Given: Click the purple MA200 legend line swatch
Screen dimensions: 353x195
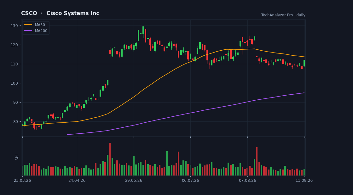Looking at the screenshot, I should click(28, 31).
